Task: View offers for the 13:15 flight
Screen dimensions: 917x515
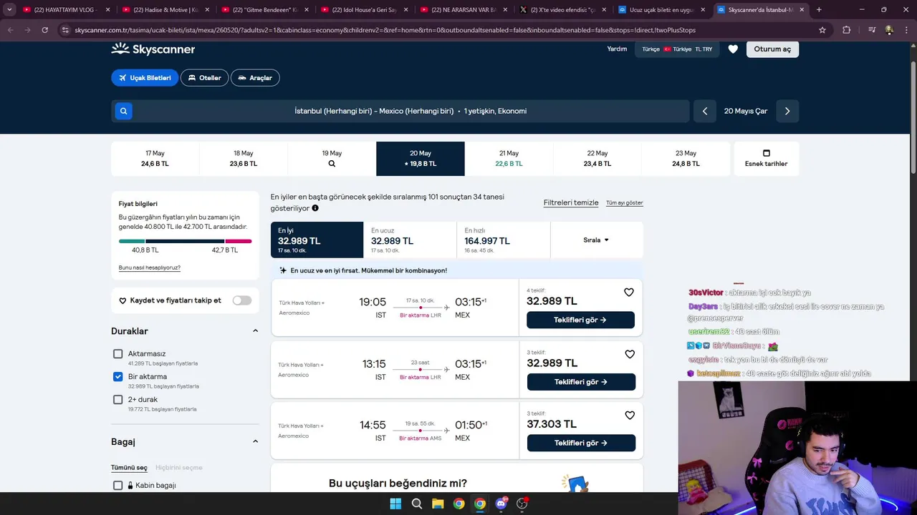Action: click(581, 382)
